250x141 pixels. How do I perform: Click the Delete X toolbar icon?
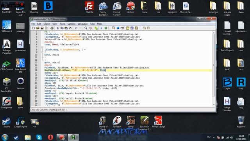point(70,28)
